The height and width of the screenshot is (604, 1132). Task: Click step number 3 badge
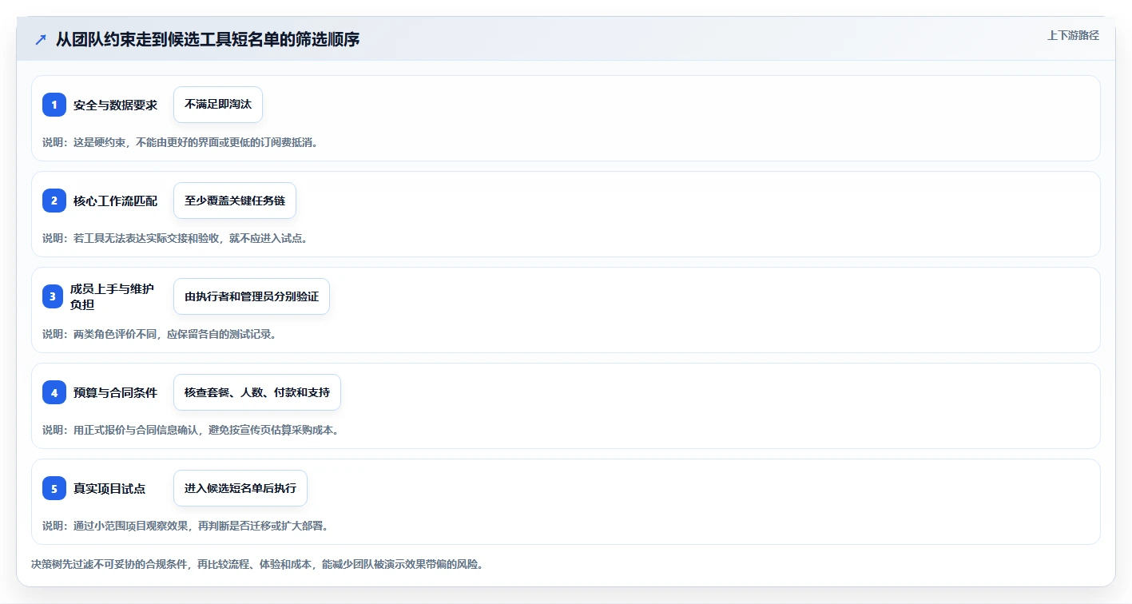coord(54,296)
